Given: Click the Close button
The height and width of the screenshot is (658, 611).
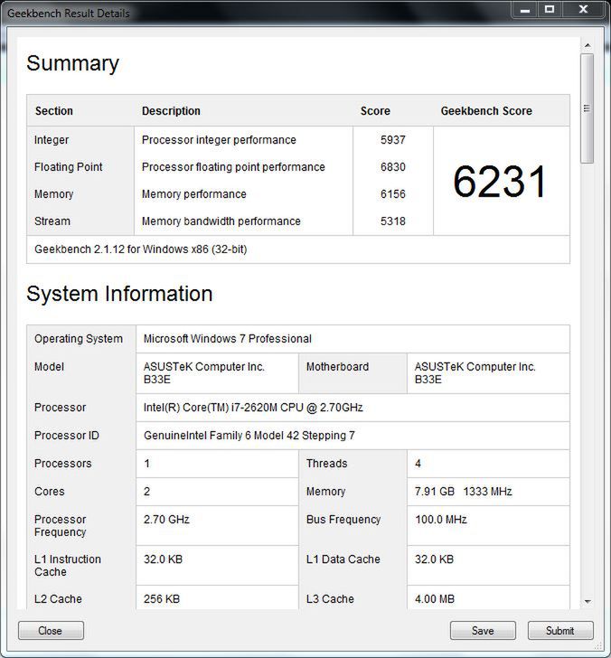Looking at the screenshot, I should (51, 630).
